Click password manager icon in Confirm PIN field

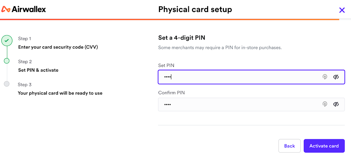325,104
